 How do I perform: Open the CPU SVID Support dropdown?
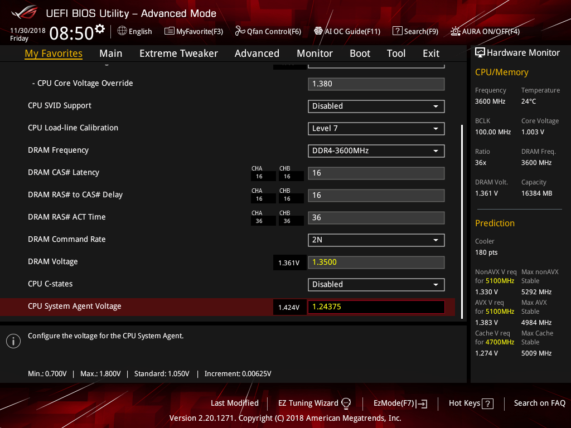coord(376,106)
